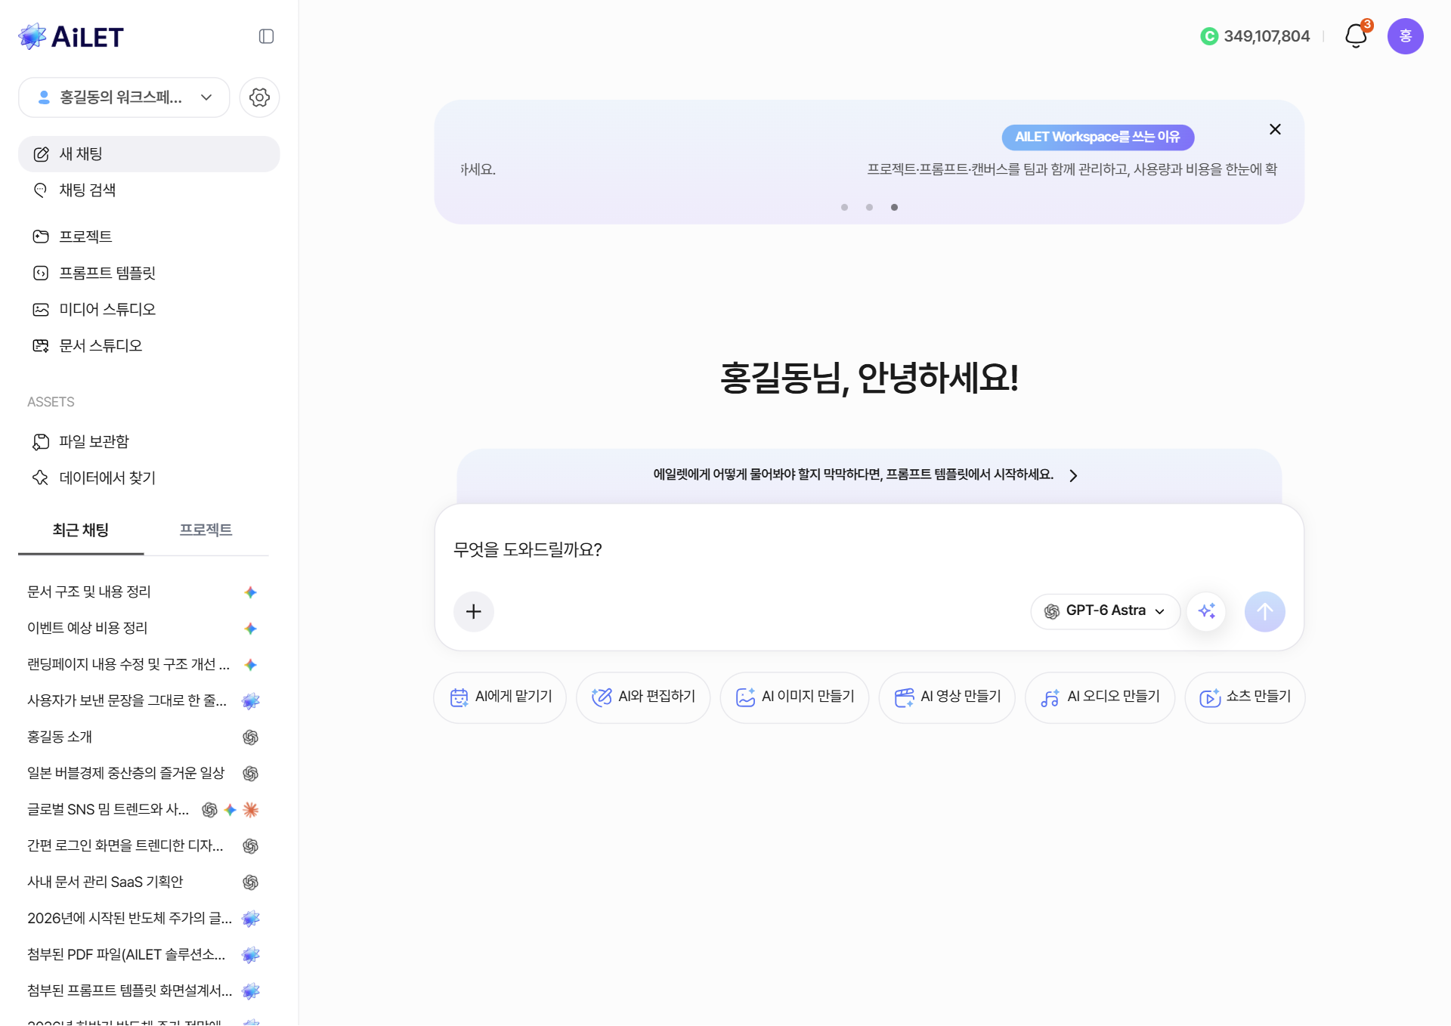The height and width of the screenshot is (1026, 1451).
Task: Click the credit coin balance icon
Action: (x=1209, y=36)
